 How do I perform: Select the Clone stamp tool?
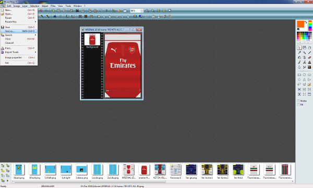point(309,62)
